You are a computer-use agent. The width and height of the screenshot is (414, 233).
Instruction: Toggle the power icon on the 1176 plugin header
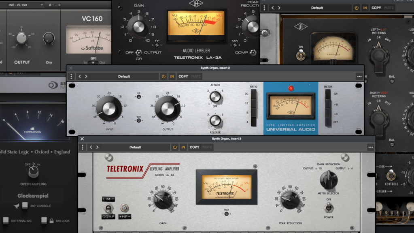coord(163,76)
